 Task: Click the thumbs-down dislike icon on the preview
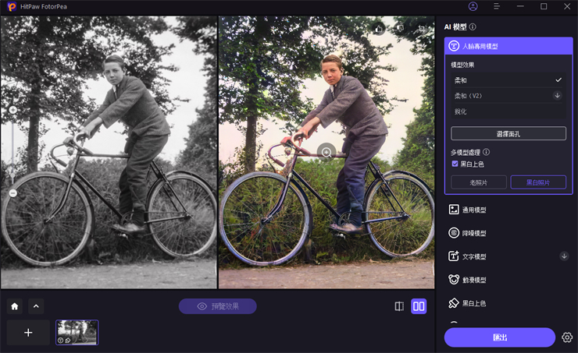pyautogui.click(x=400, y=29)
